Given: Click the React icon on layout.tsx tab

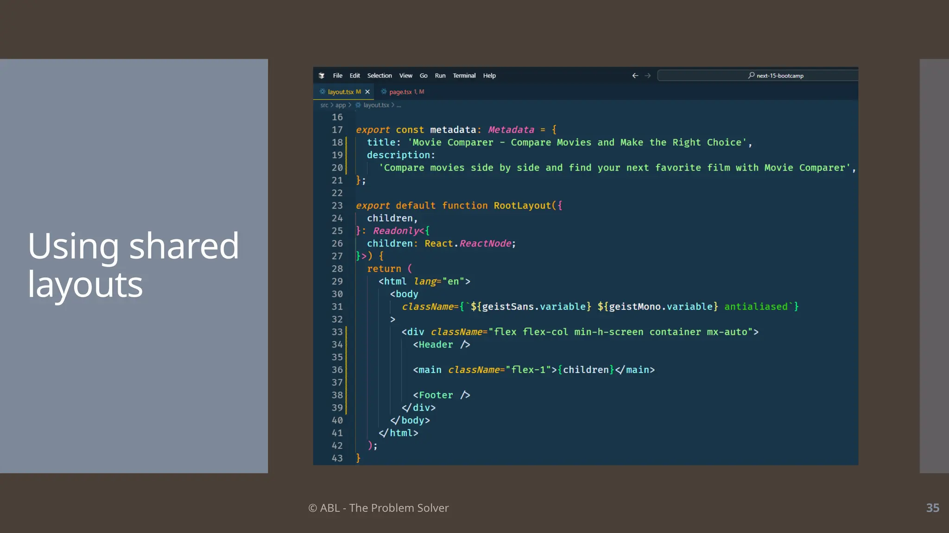Looking at the screenshot, I should (323, 92).
